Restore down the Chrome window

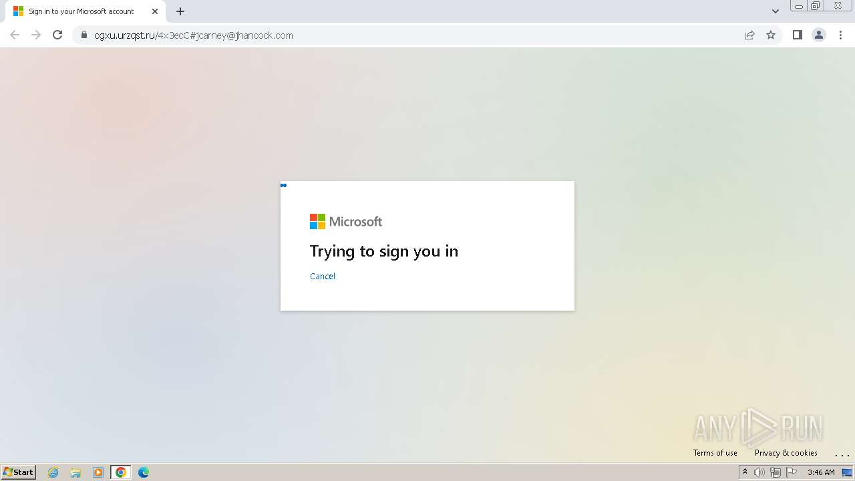[816, 6]
